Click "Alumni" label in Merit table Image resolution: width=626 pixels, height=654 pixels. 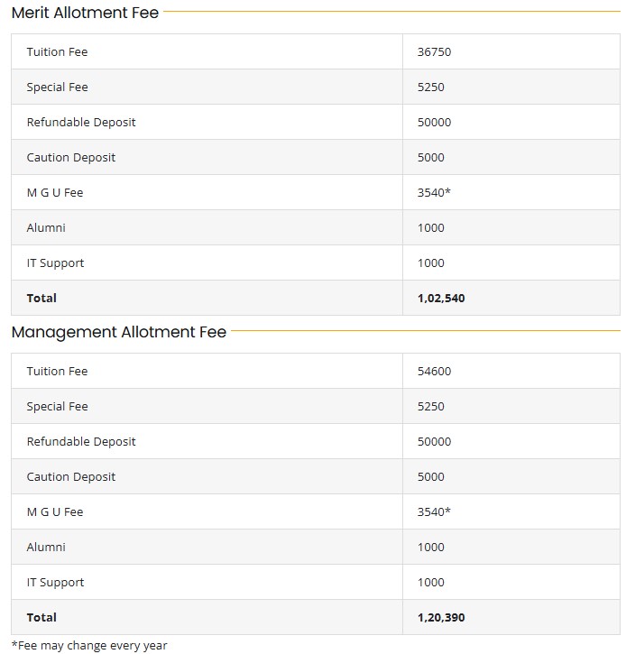point(46,228)
